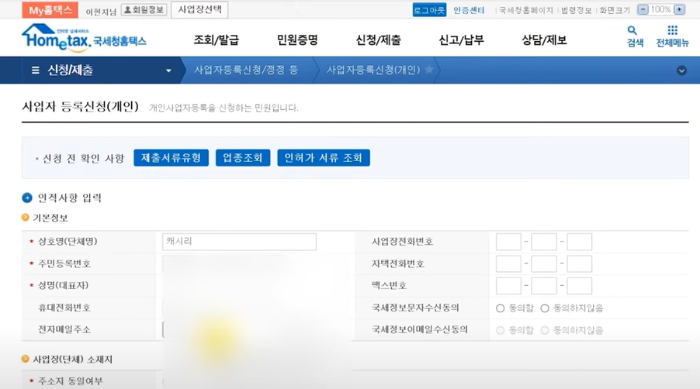The width and height of the screenshot is (700, 389).
Task: Click the 인적사항 입력 section heading
Action: (x=70, y=198)
